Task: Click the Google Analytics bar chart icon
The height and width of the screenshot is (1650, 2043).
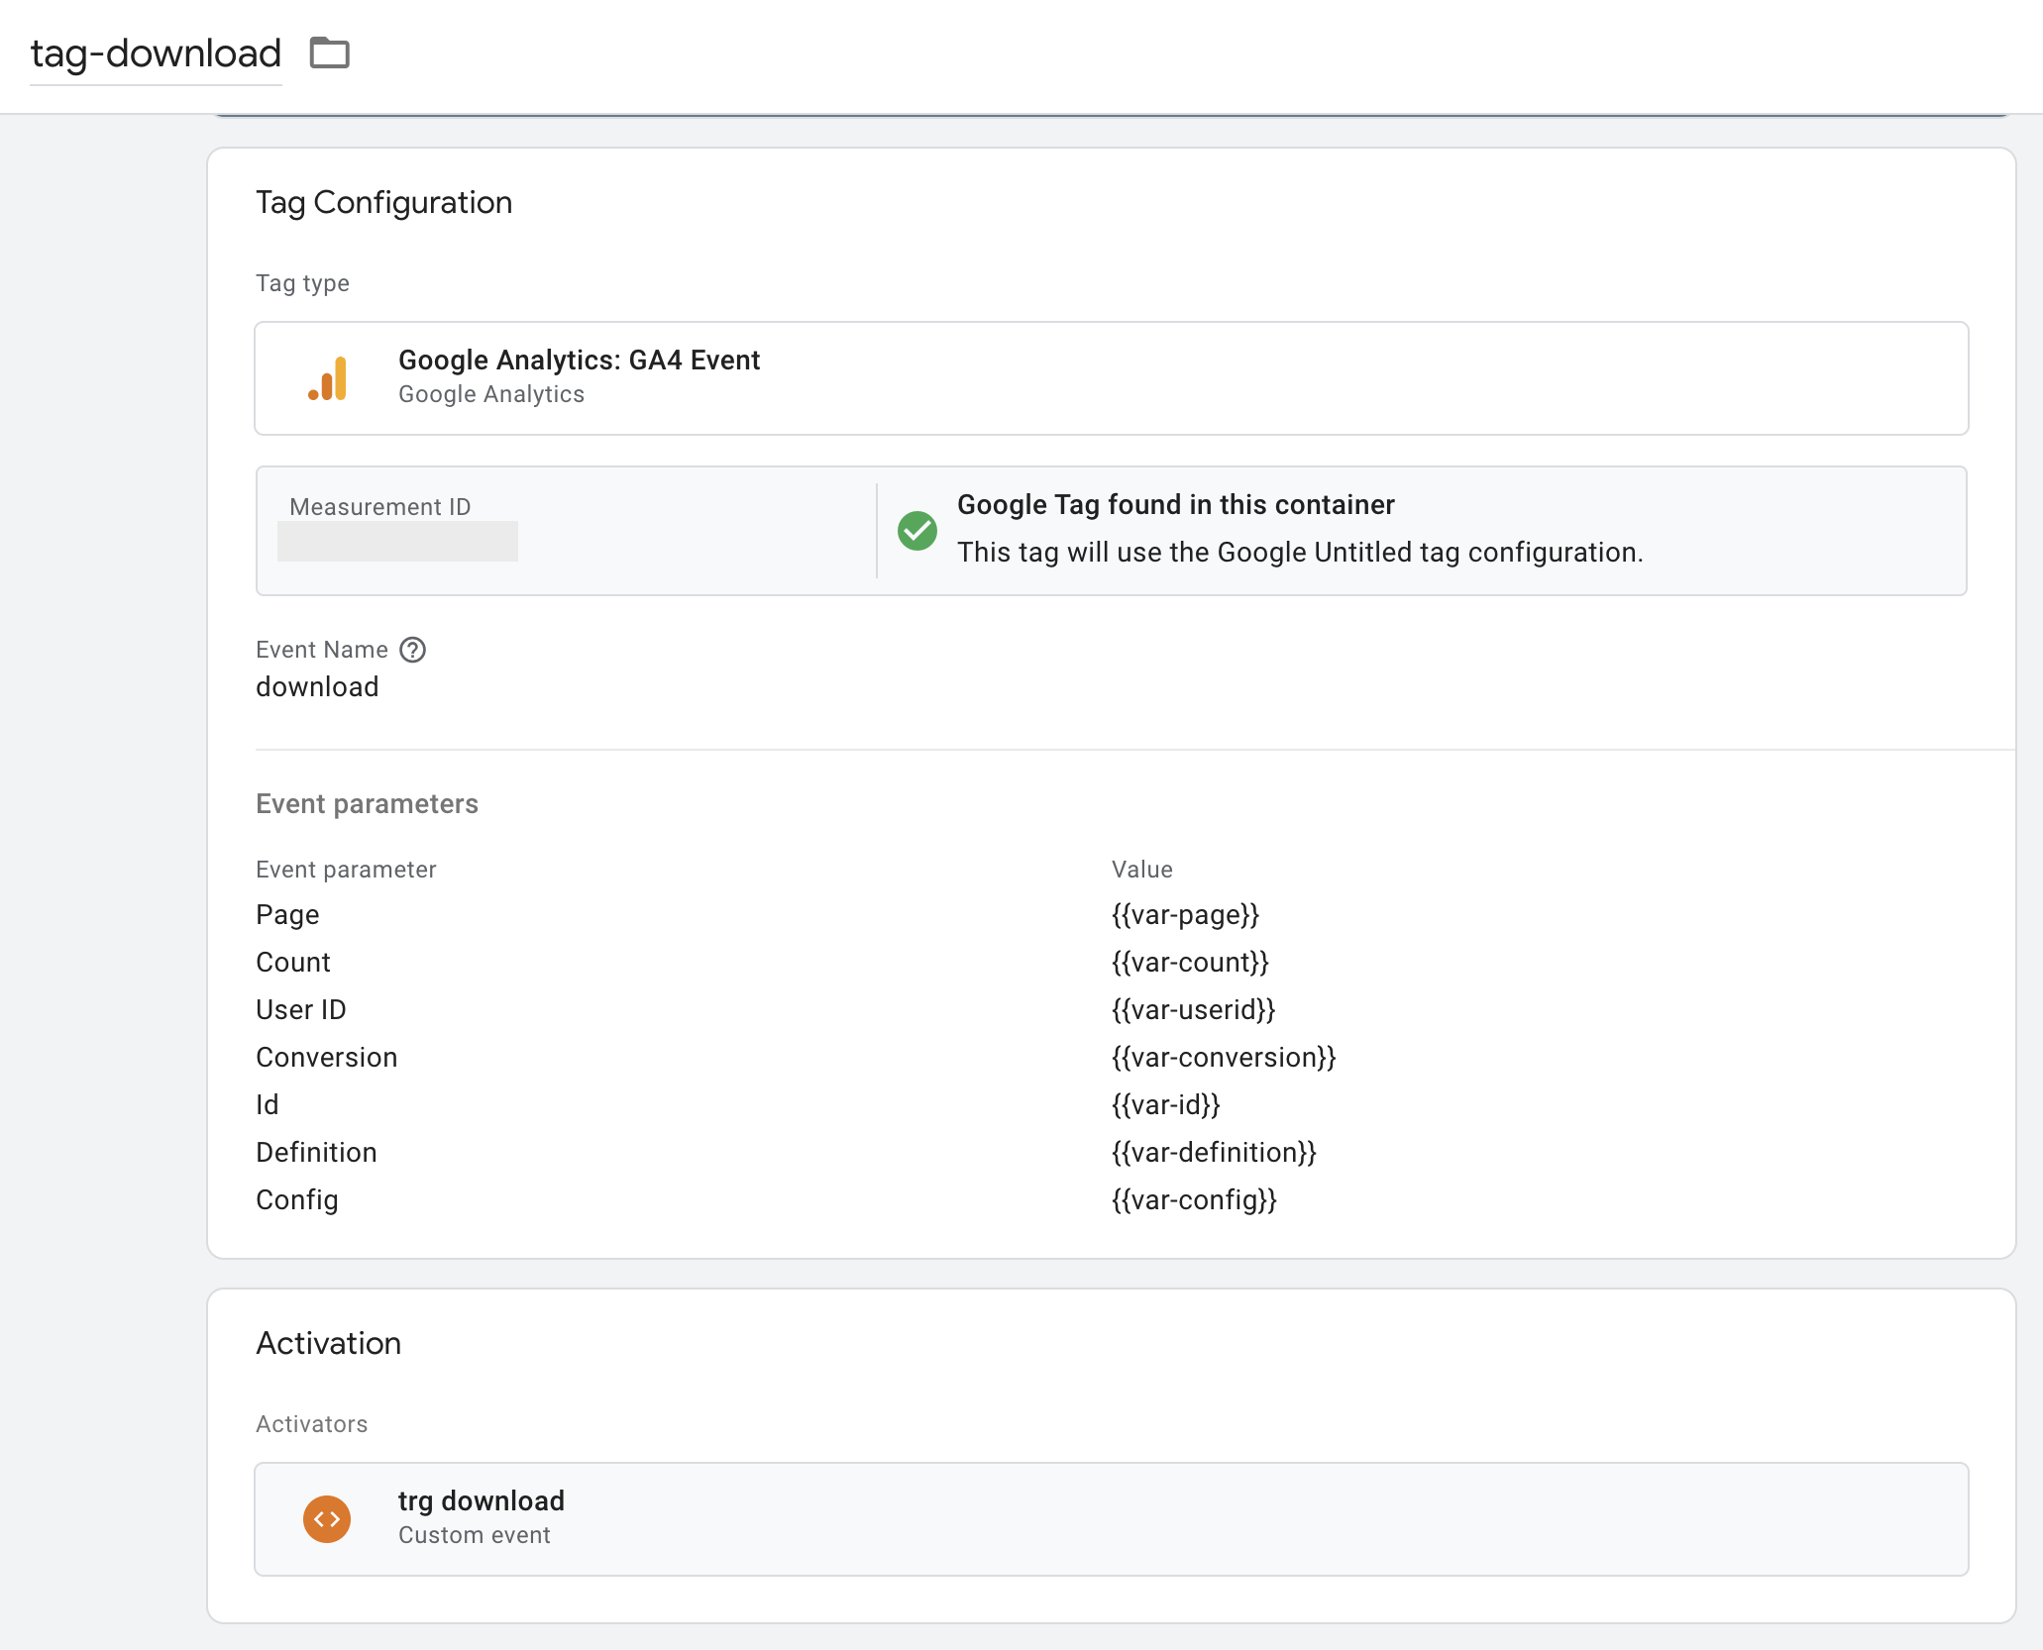Action: [x=328, y=378]
